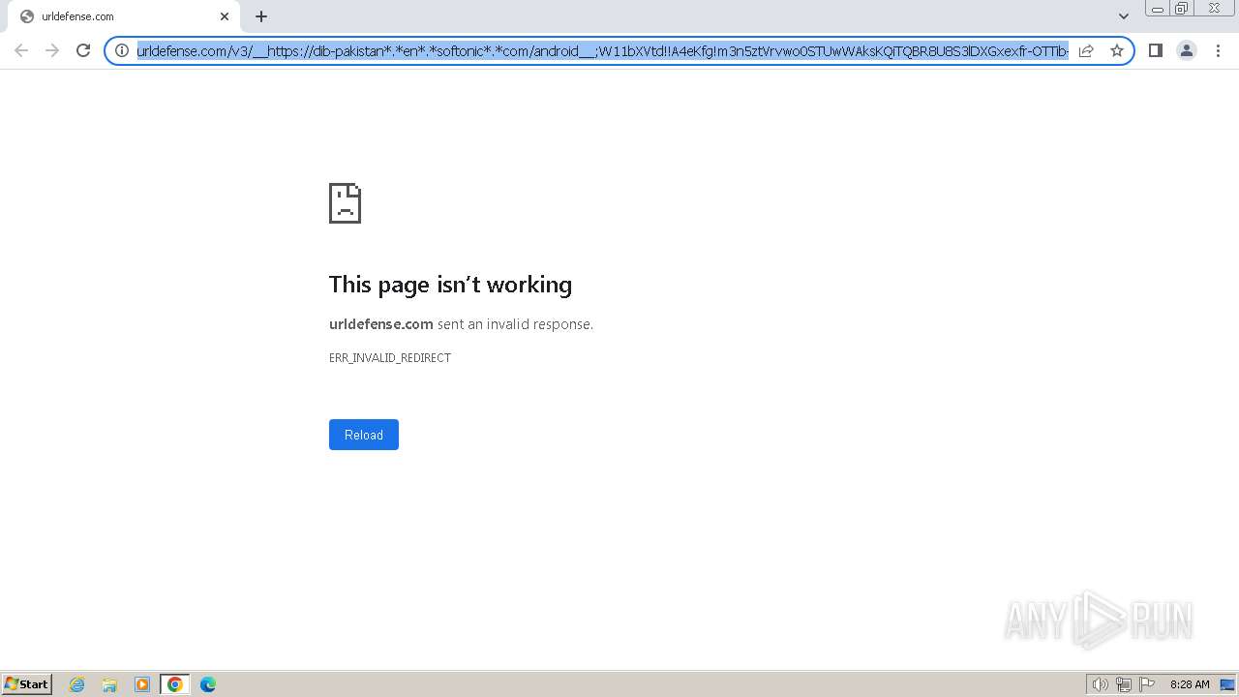Click the sad page error icon

(x=345, y=203)
